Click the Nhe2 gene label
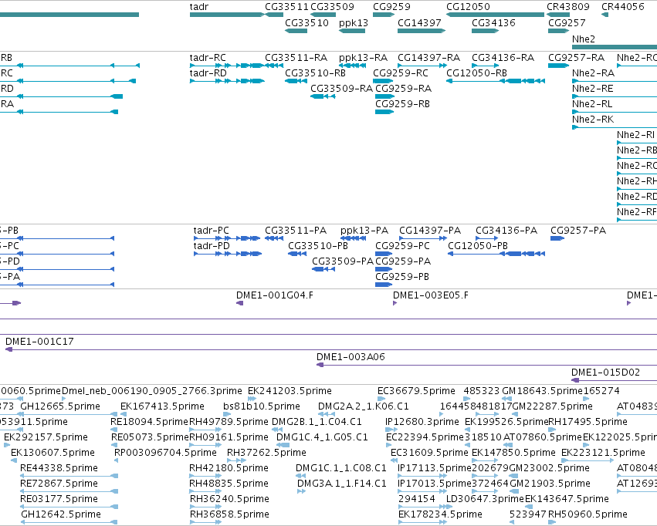 [x=584, y=39]
